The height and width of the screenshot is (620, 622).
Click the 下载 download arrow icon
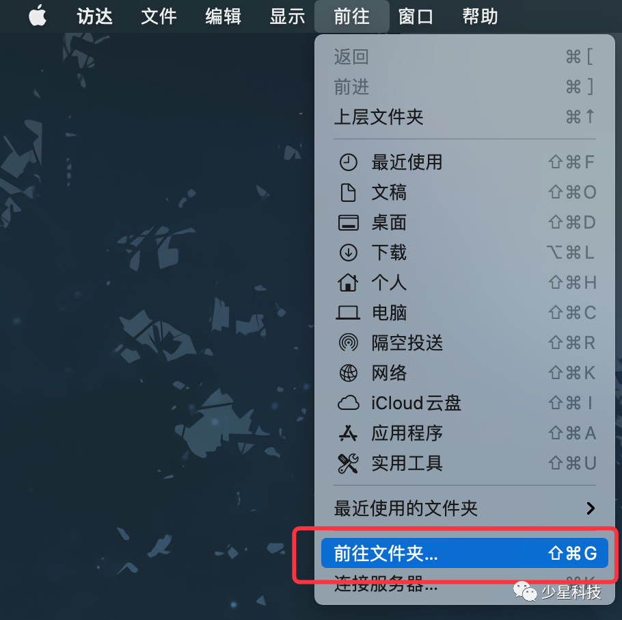tap(349, 253)
